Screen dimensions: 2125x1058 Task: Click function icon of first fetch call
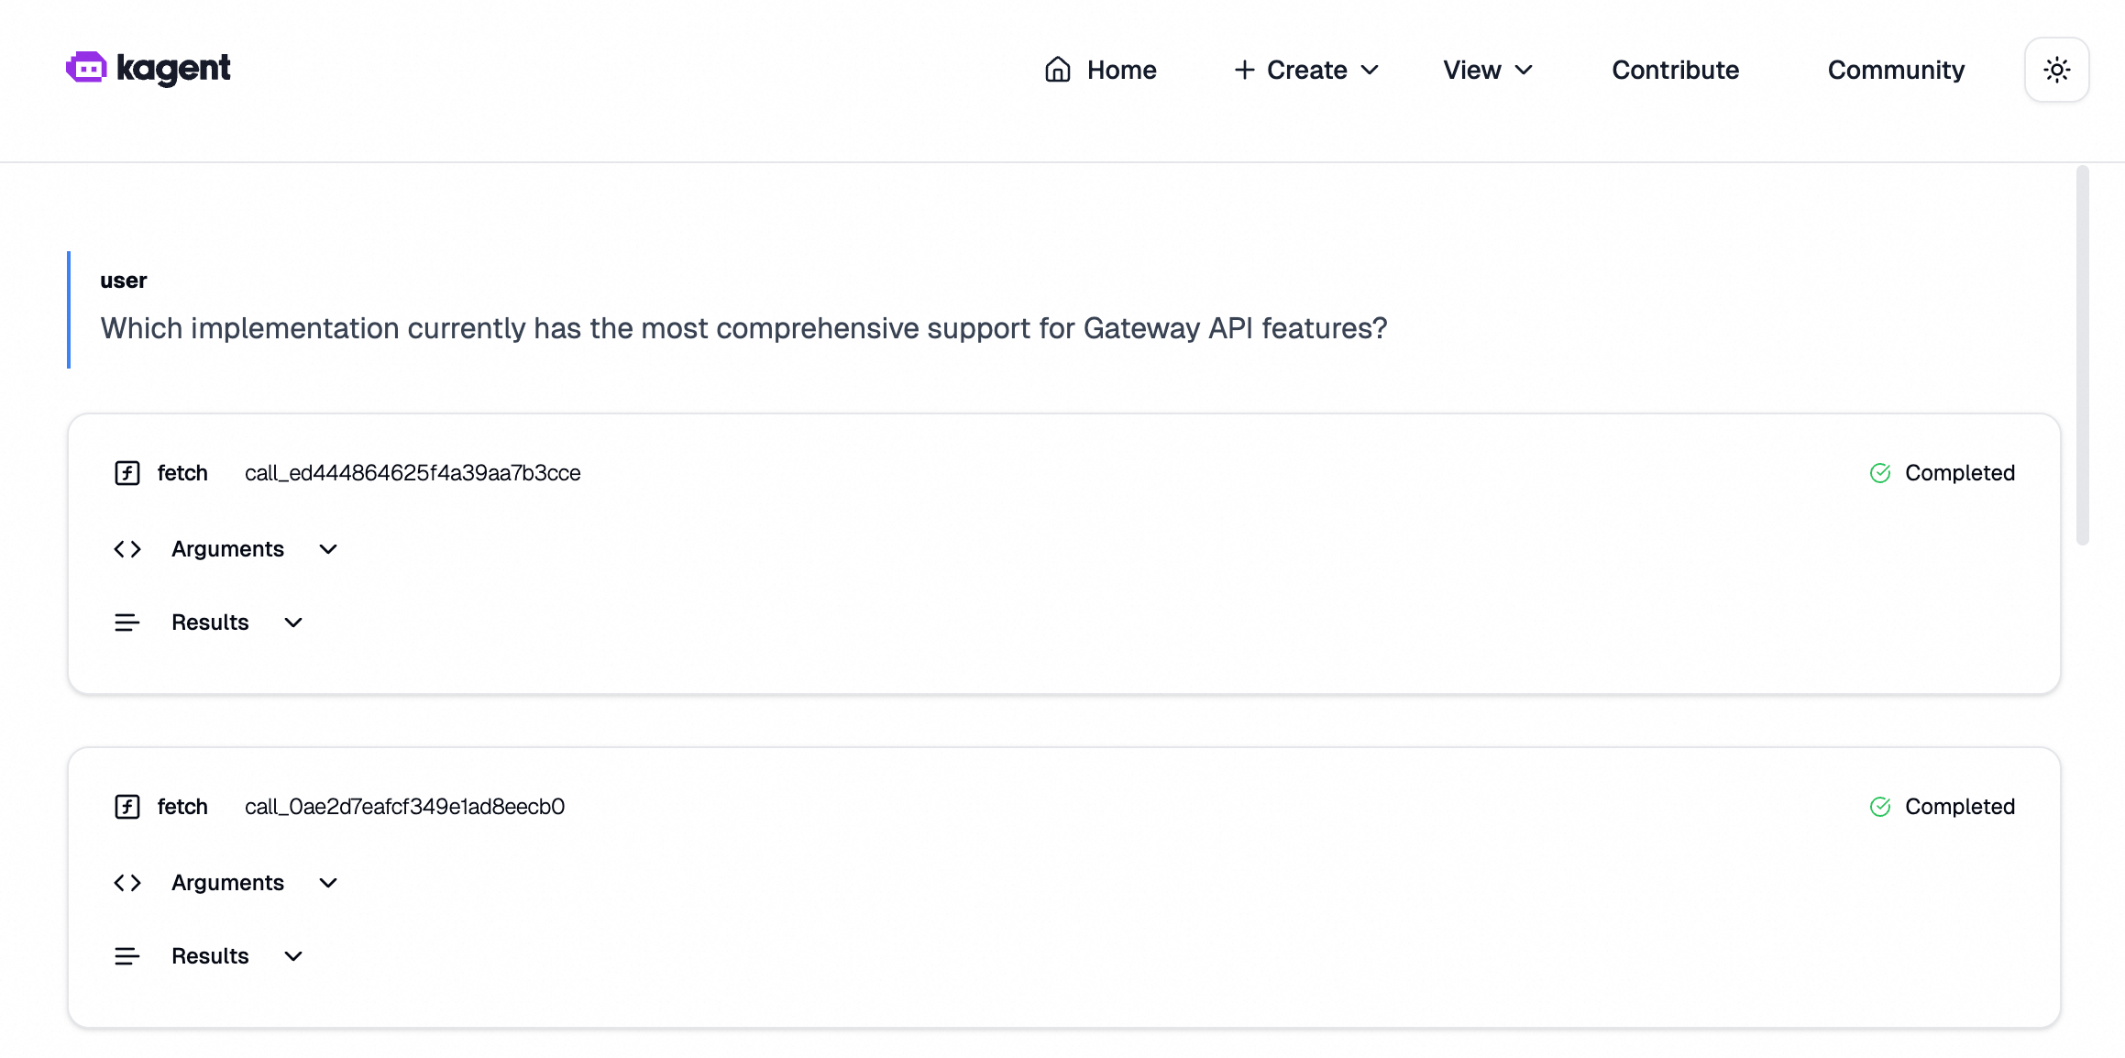point(127,473)
